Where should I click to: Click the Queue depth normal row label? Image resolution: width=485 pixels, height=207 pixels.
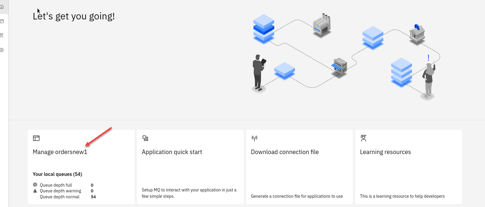(60, 197)
